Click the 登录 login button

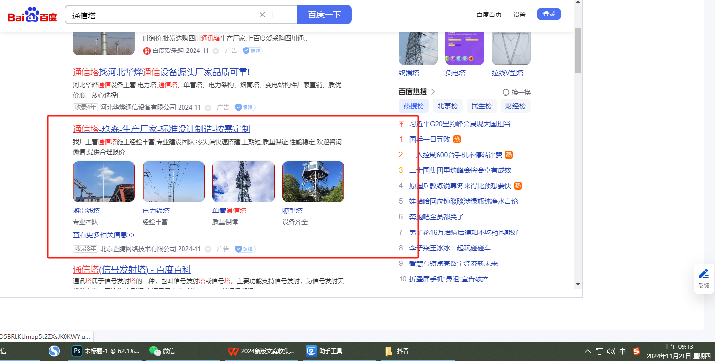point(549,14)
